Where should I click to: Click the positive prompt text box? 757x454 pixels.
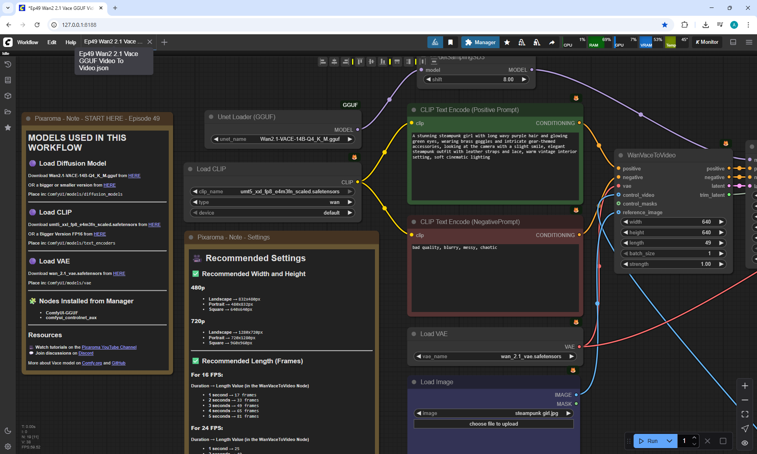(495, 166)
